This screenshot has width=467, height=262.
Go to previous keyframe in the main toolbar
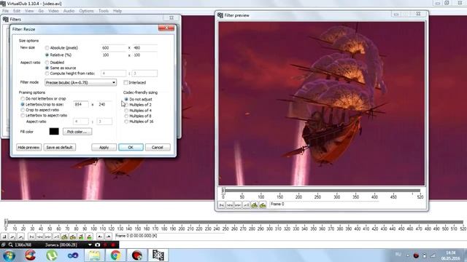[x=64, y=237]
